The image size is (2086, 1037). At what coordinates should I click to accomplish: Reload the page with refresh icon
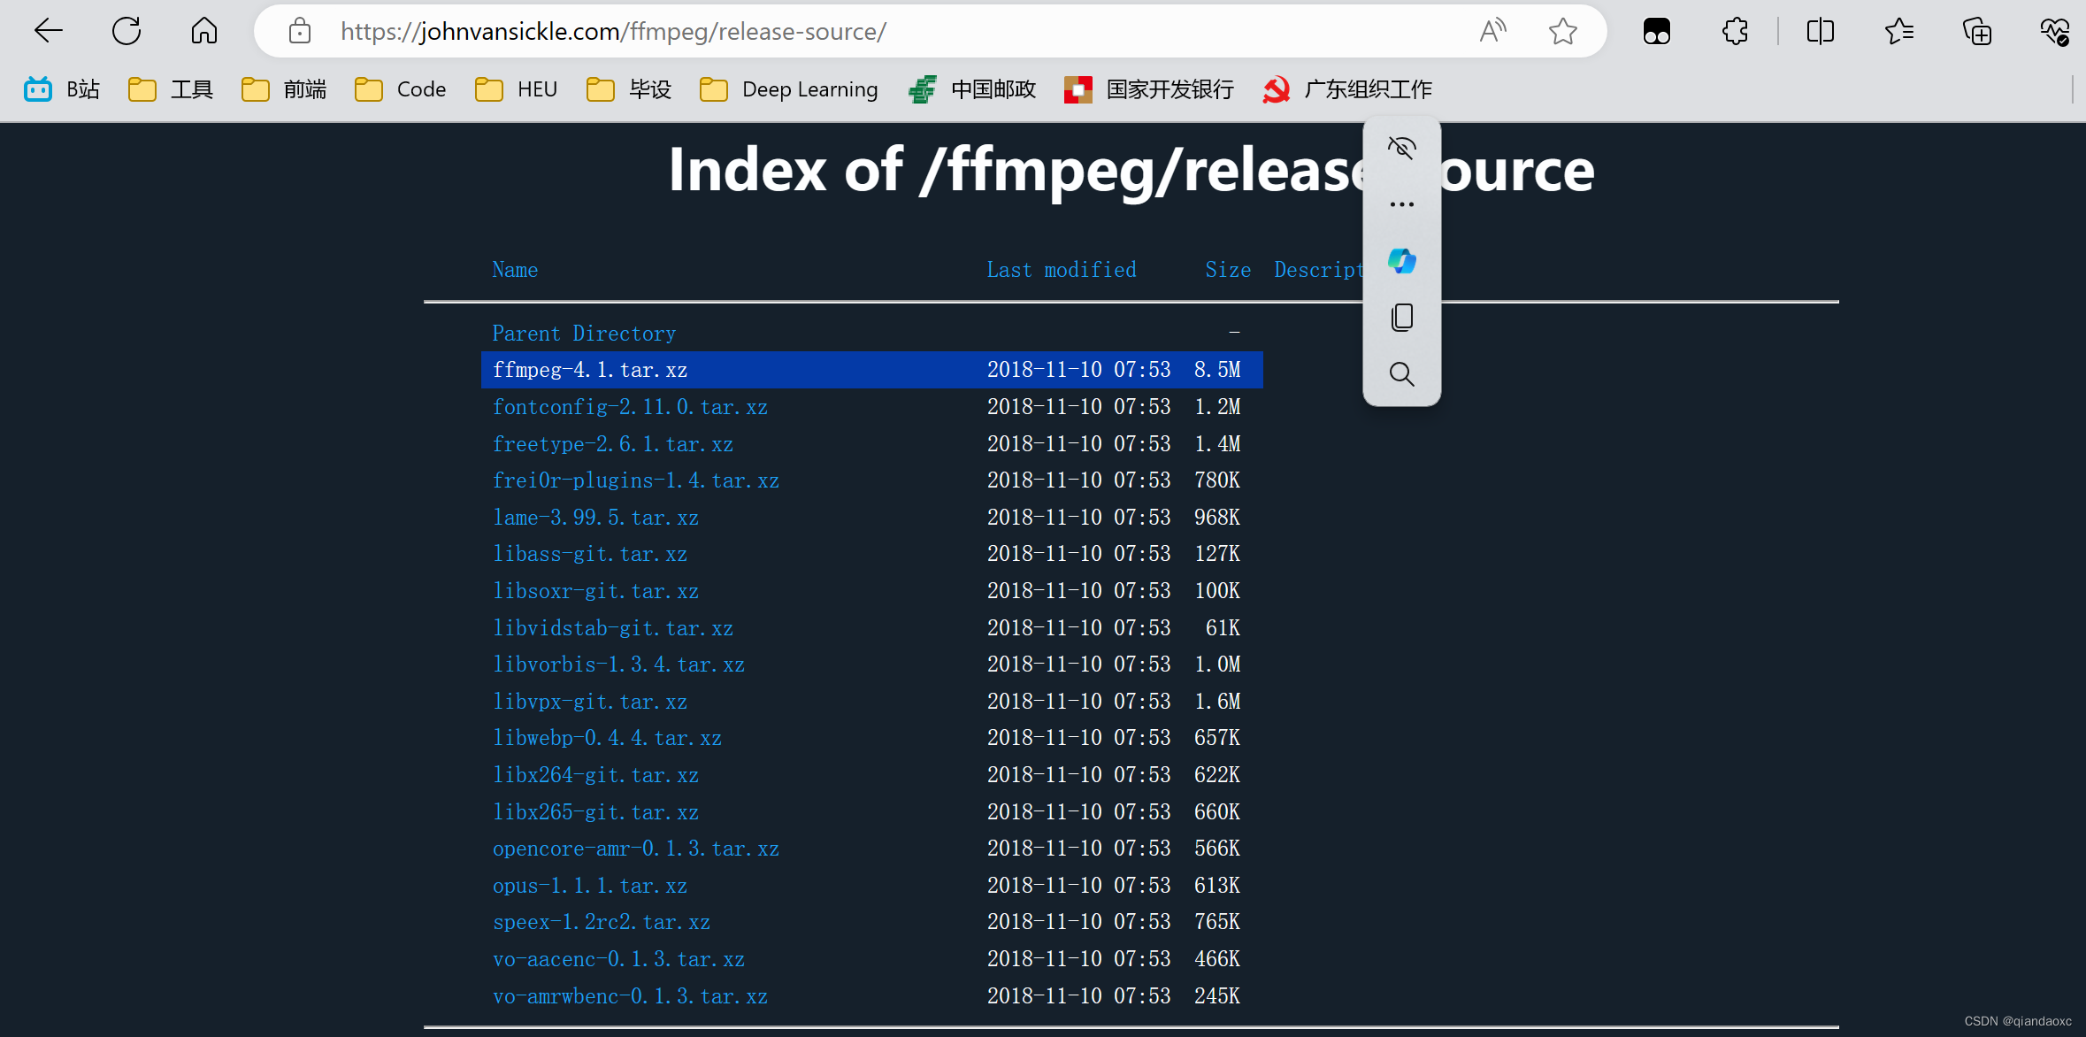click(x=127, y=32)
